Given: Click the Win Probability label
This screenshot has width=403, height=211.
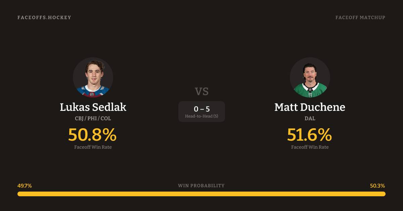Looking at the screenshot, I should pos(201,186).
